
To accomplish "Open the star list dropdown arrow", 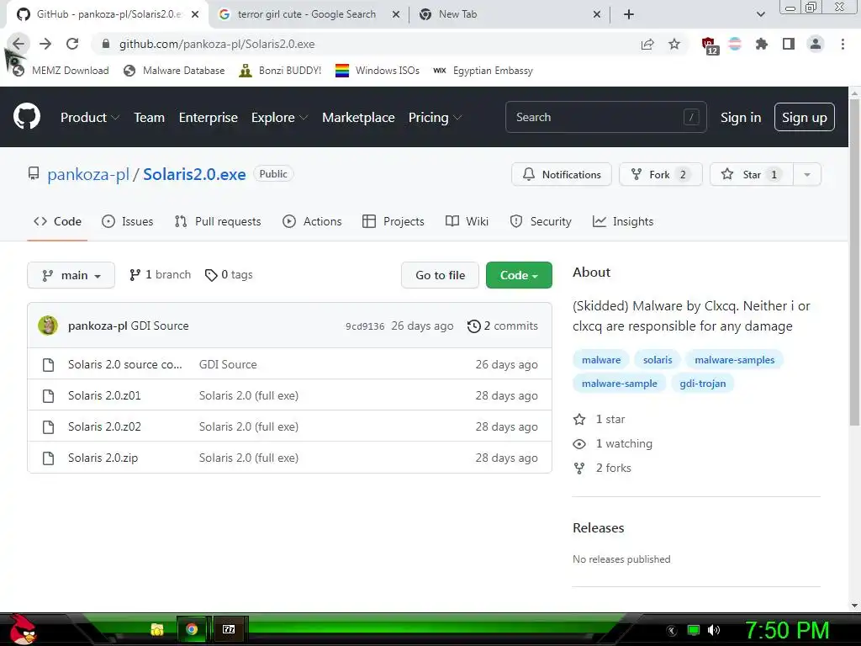I will (807, 175).
